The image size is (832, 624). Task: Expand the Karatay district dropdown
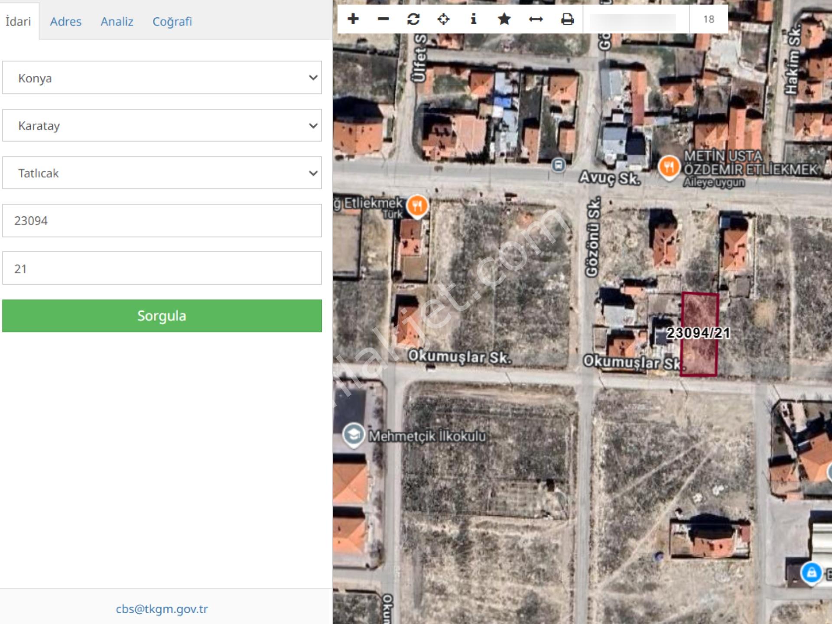(162, 125)
